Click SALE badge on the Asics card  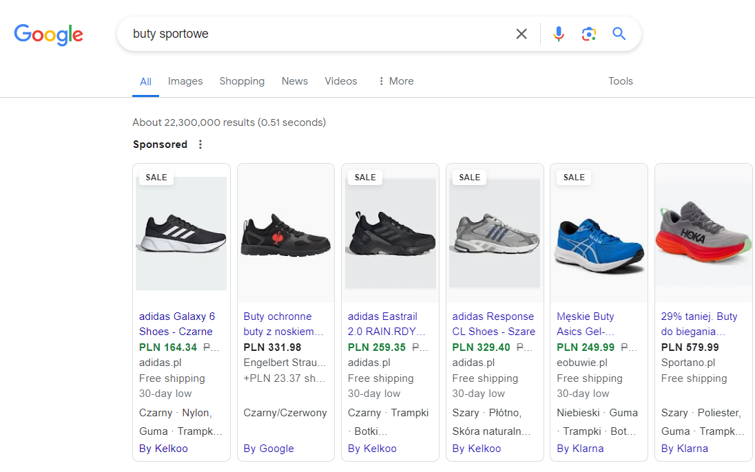574,177
